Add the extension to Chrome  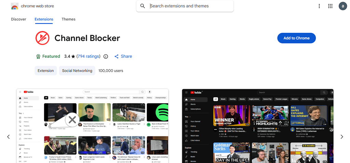tap(296, 38)
